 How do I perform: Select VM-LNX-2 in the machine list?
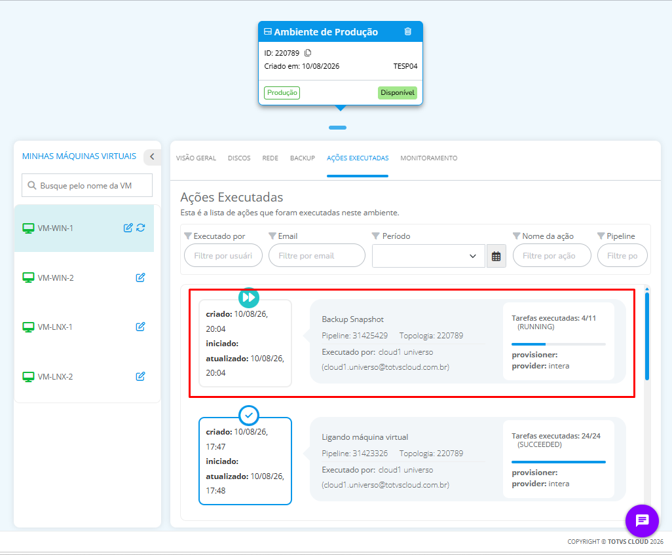(84, 377)
